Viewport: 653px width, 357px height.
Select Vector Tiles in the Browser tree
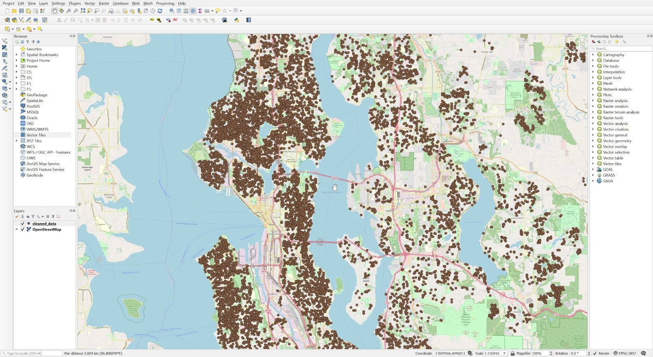coord(36,135)
